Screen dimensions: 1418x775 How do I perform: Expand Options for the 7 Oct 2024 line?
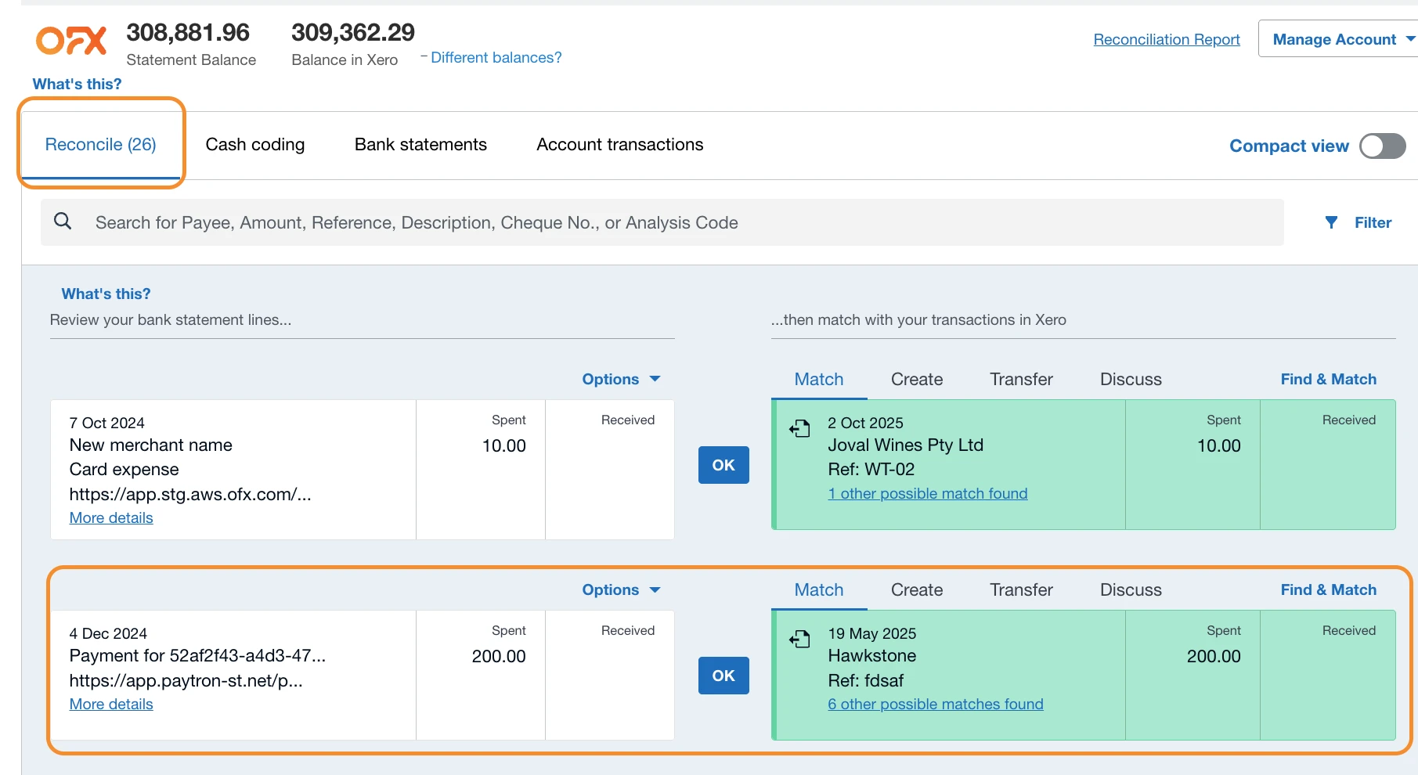click(x=621, y=379)
